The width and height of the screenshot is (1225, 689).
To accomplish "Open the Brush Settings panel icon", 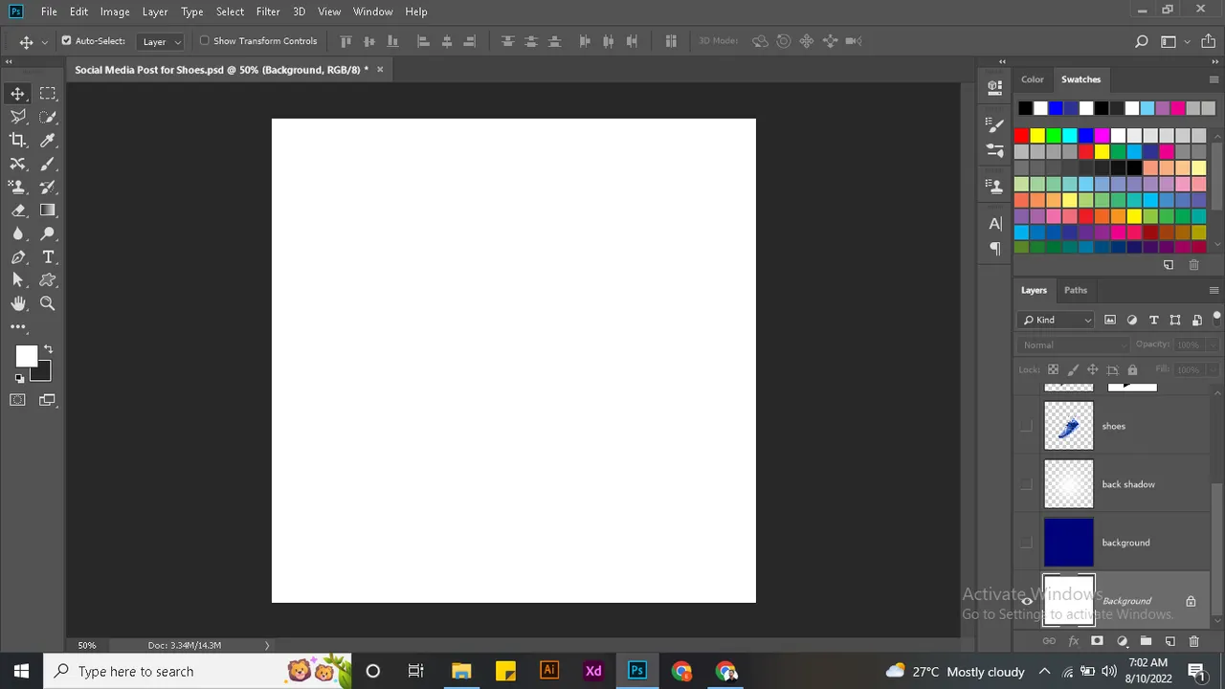I will (x=995, y=125).
